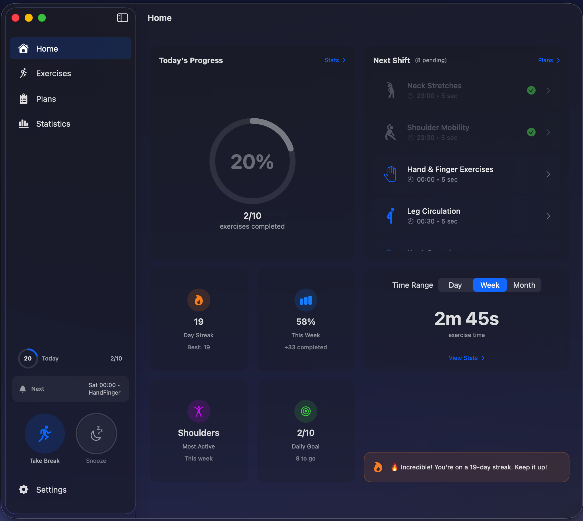Open the Stats link in Today's Progress
The image size is (583, 521).
tap(335, 60)
